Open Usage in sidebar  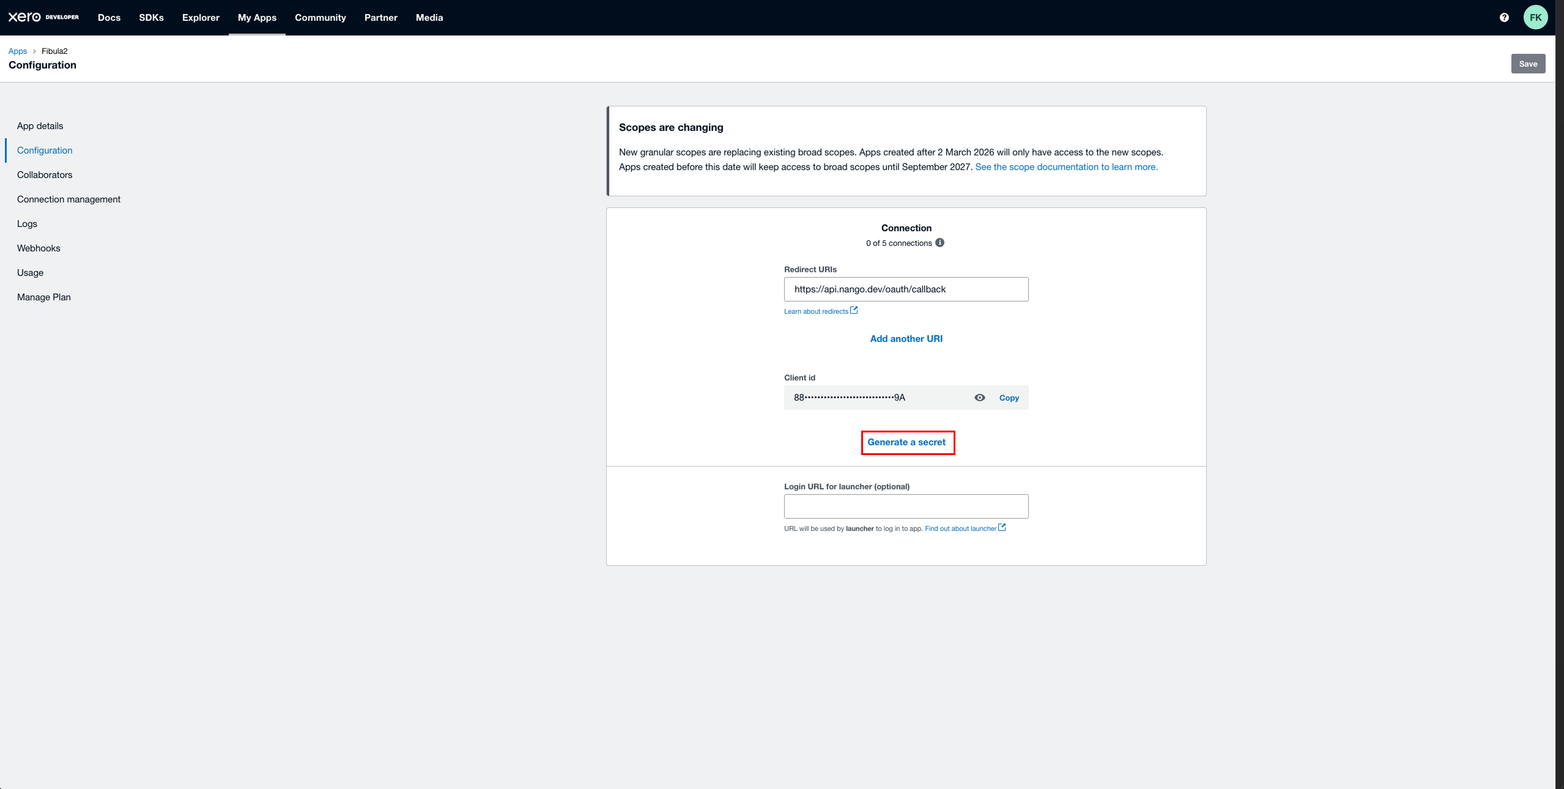coord(30,273)
